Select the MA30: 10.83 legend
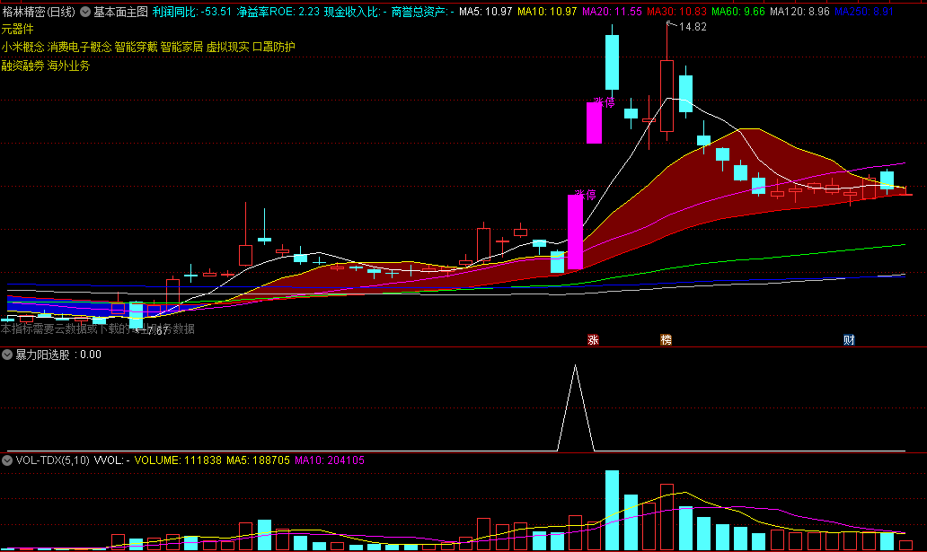 [x=677, y=12]
